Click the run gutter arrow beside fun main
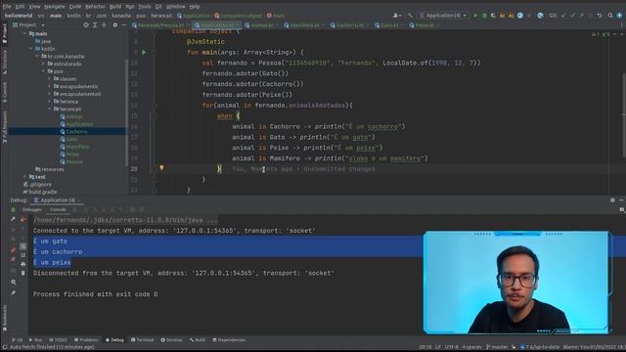Viewport: 626px width, 352px height. (144, 52)
